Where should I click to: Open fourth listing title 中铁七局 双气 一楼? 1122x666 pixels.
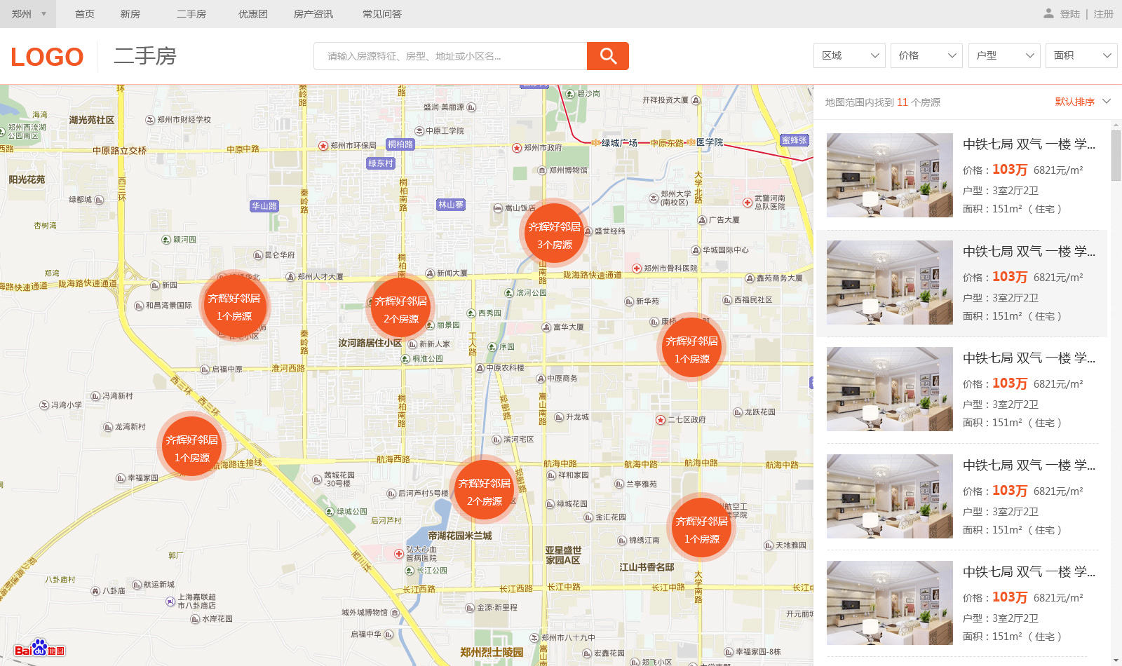pos(1029,465)
